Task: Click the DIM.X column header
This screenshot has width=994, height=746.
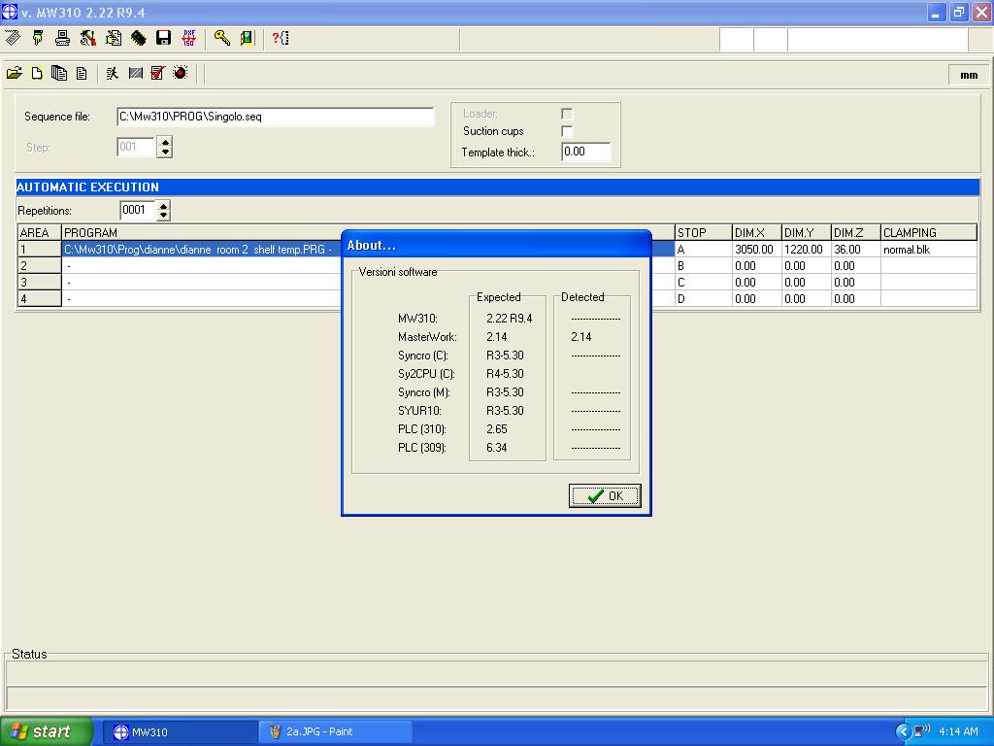Action: [x=756, y=233]
